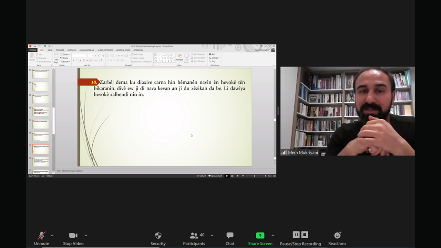Image resolution: width=441 pixels, height=248 pixels.
Task: Click the Undo icon in the quick access toolbar
Action: (x=39, y=46)
